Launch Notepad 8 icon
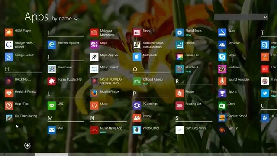277x156 pixels. point(137,57)
